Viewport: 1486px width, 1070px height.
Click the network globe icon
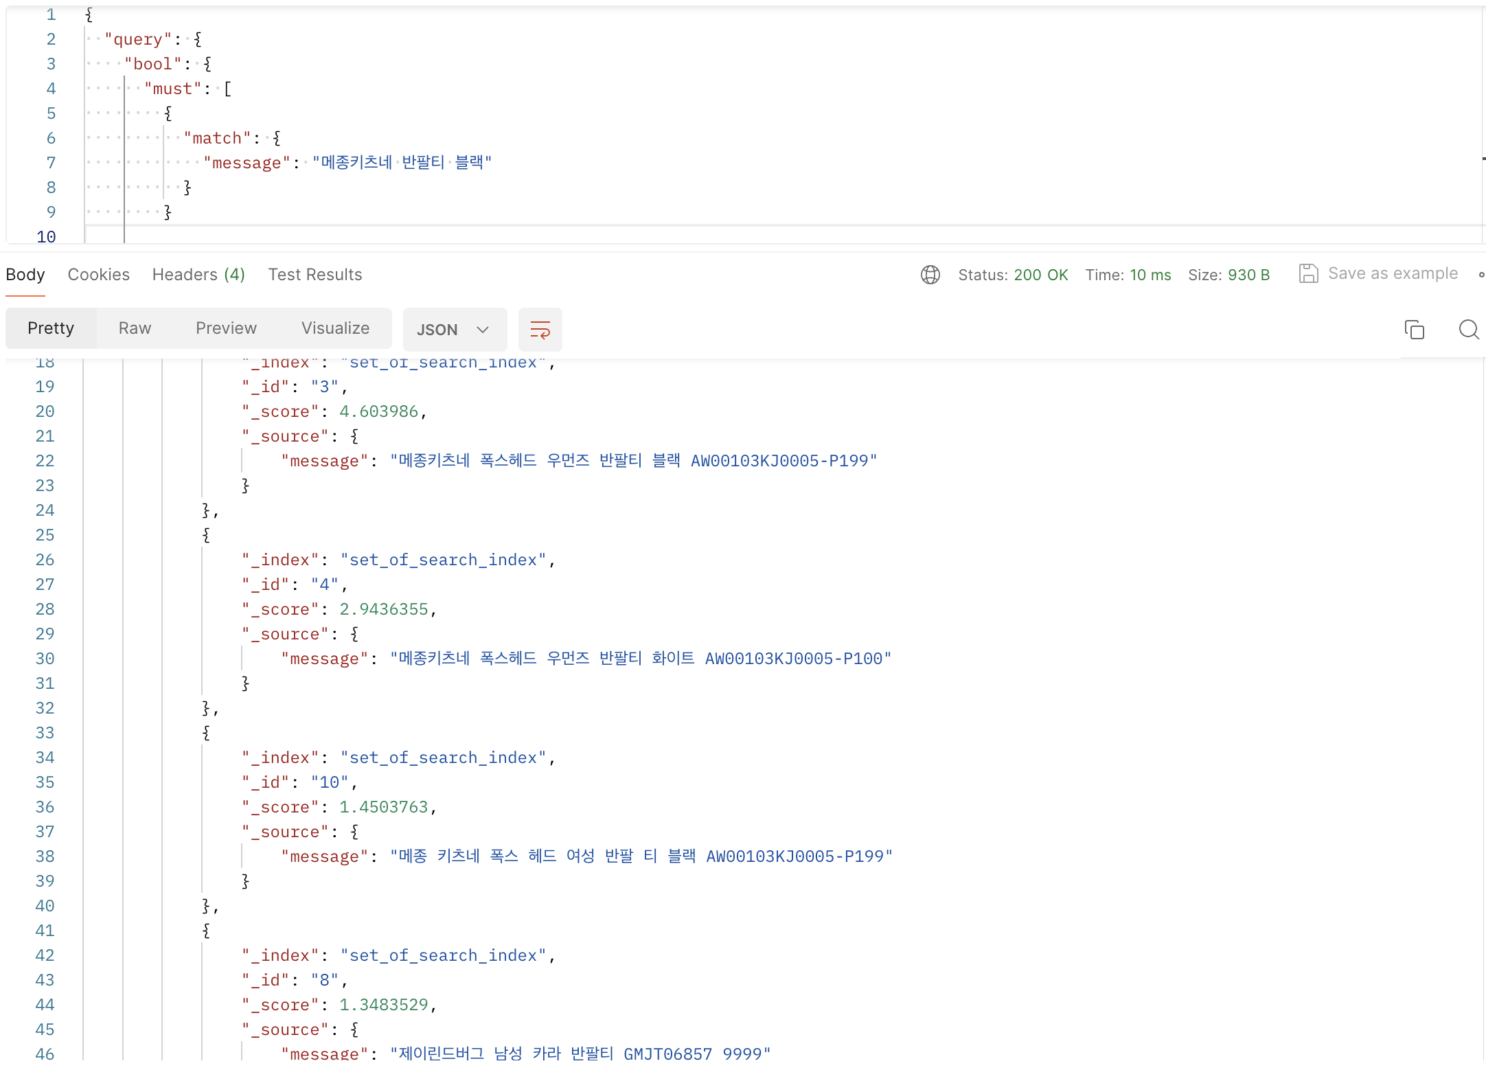tap(930, 275)
